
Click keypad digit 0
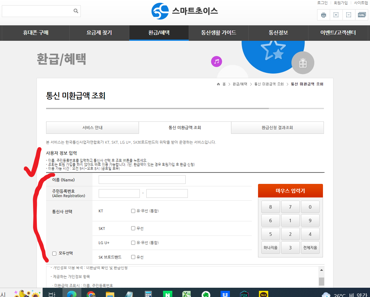(310, 207)
